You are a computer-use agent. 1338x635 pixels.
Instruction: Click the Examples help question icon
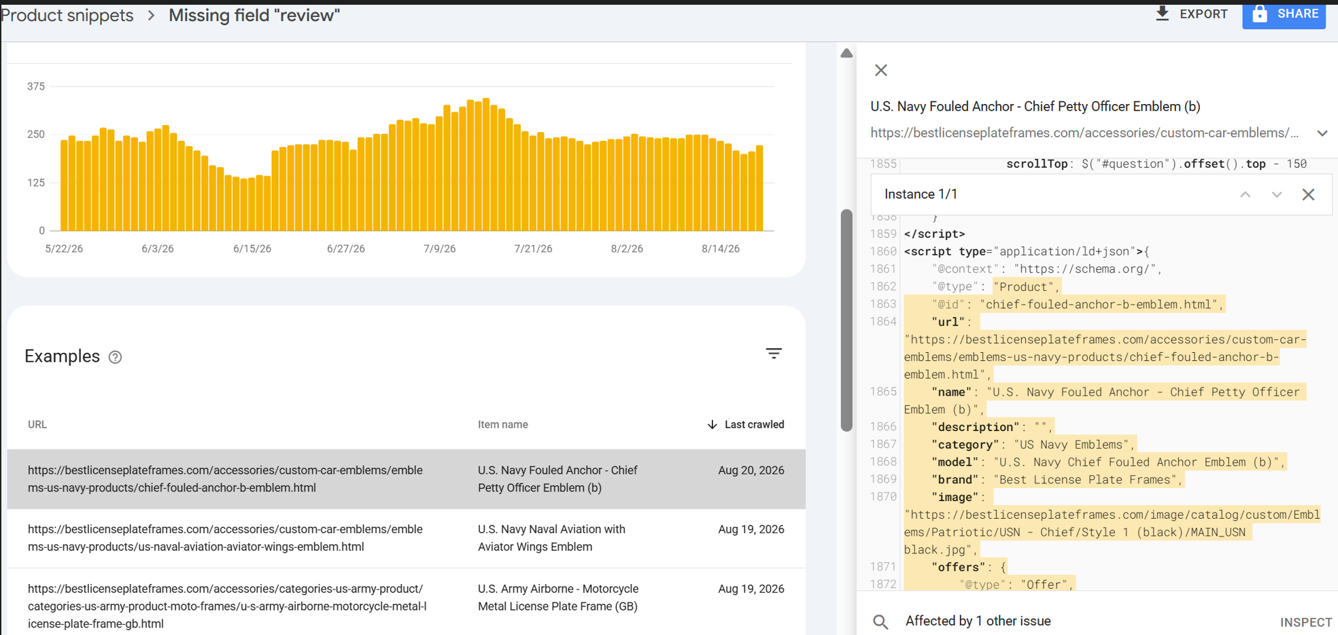pyautogui.click(x=116, y=357)
